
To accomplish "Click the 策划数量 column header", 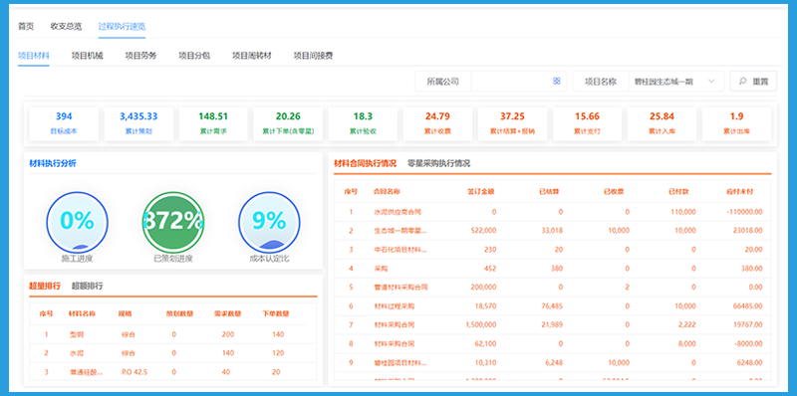I will (179, 313).
